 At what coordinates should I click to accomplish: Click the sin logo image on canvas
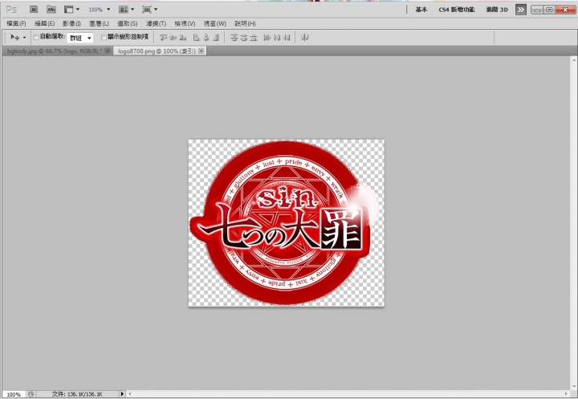tap(286, 222)
